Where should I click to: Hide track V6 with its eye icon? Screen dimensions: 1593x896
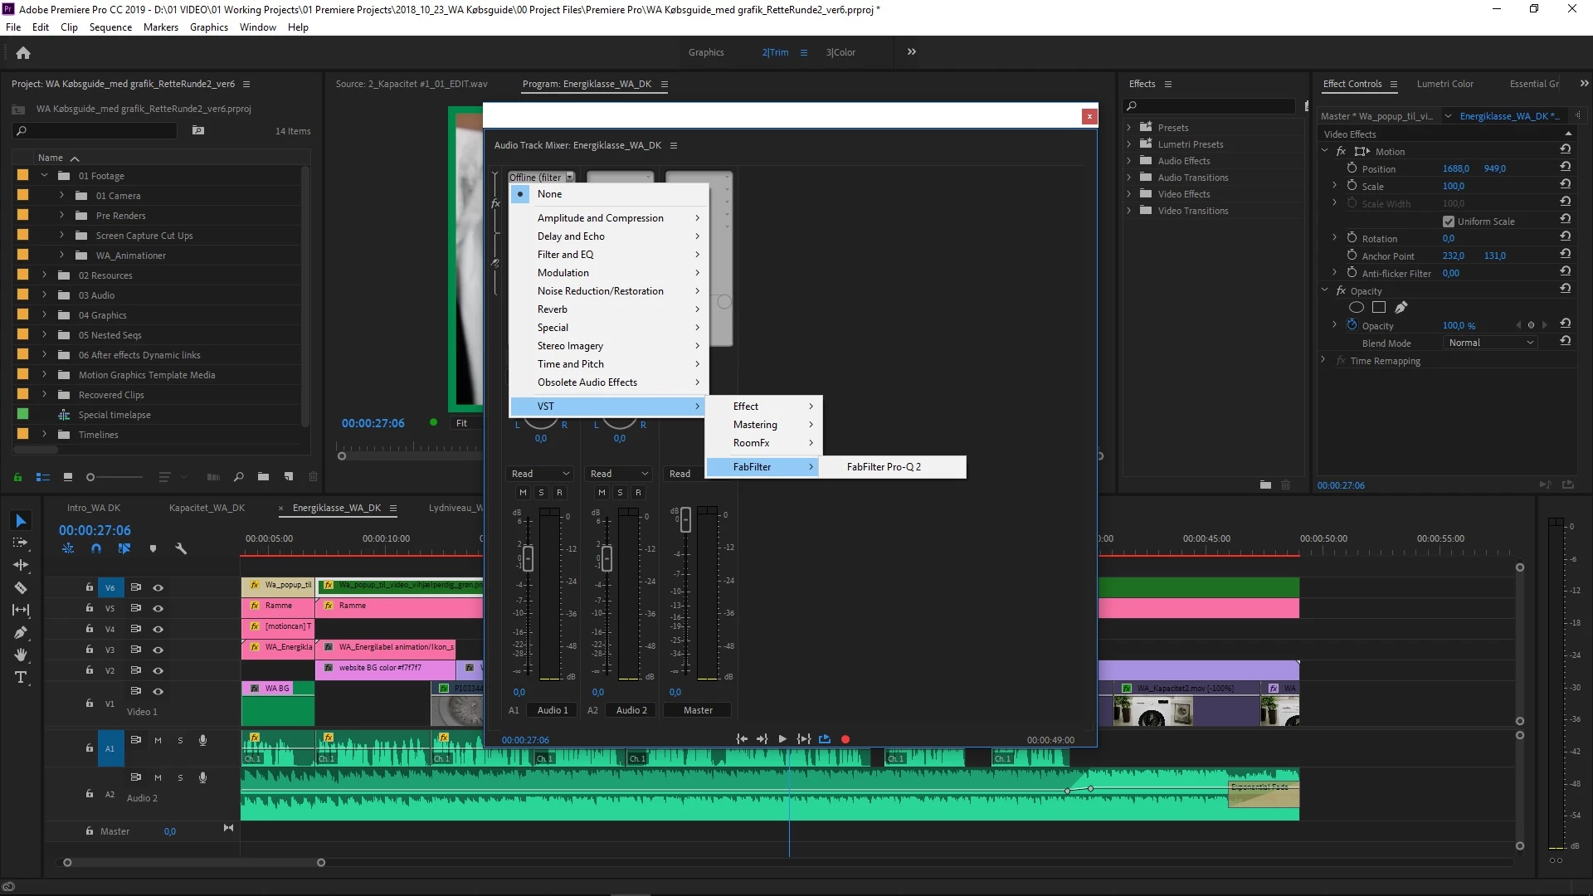pos(158,587)
